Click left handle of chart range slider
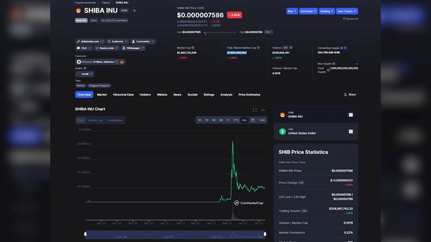Image resolution: width=431 pixels, height=242 pixels. coord(86,234)
